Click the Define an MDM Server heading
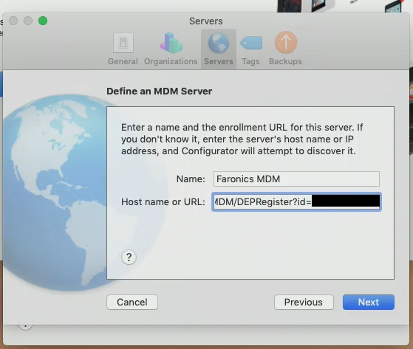Image resolution: width=413 pixels, height=349 pixels. (x=159, y=91)
